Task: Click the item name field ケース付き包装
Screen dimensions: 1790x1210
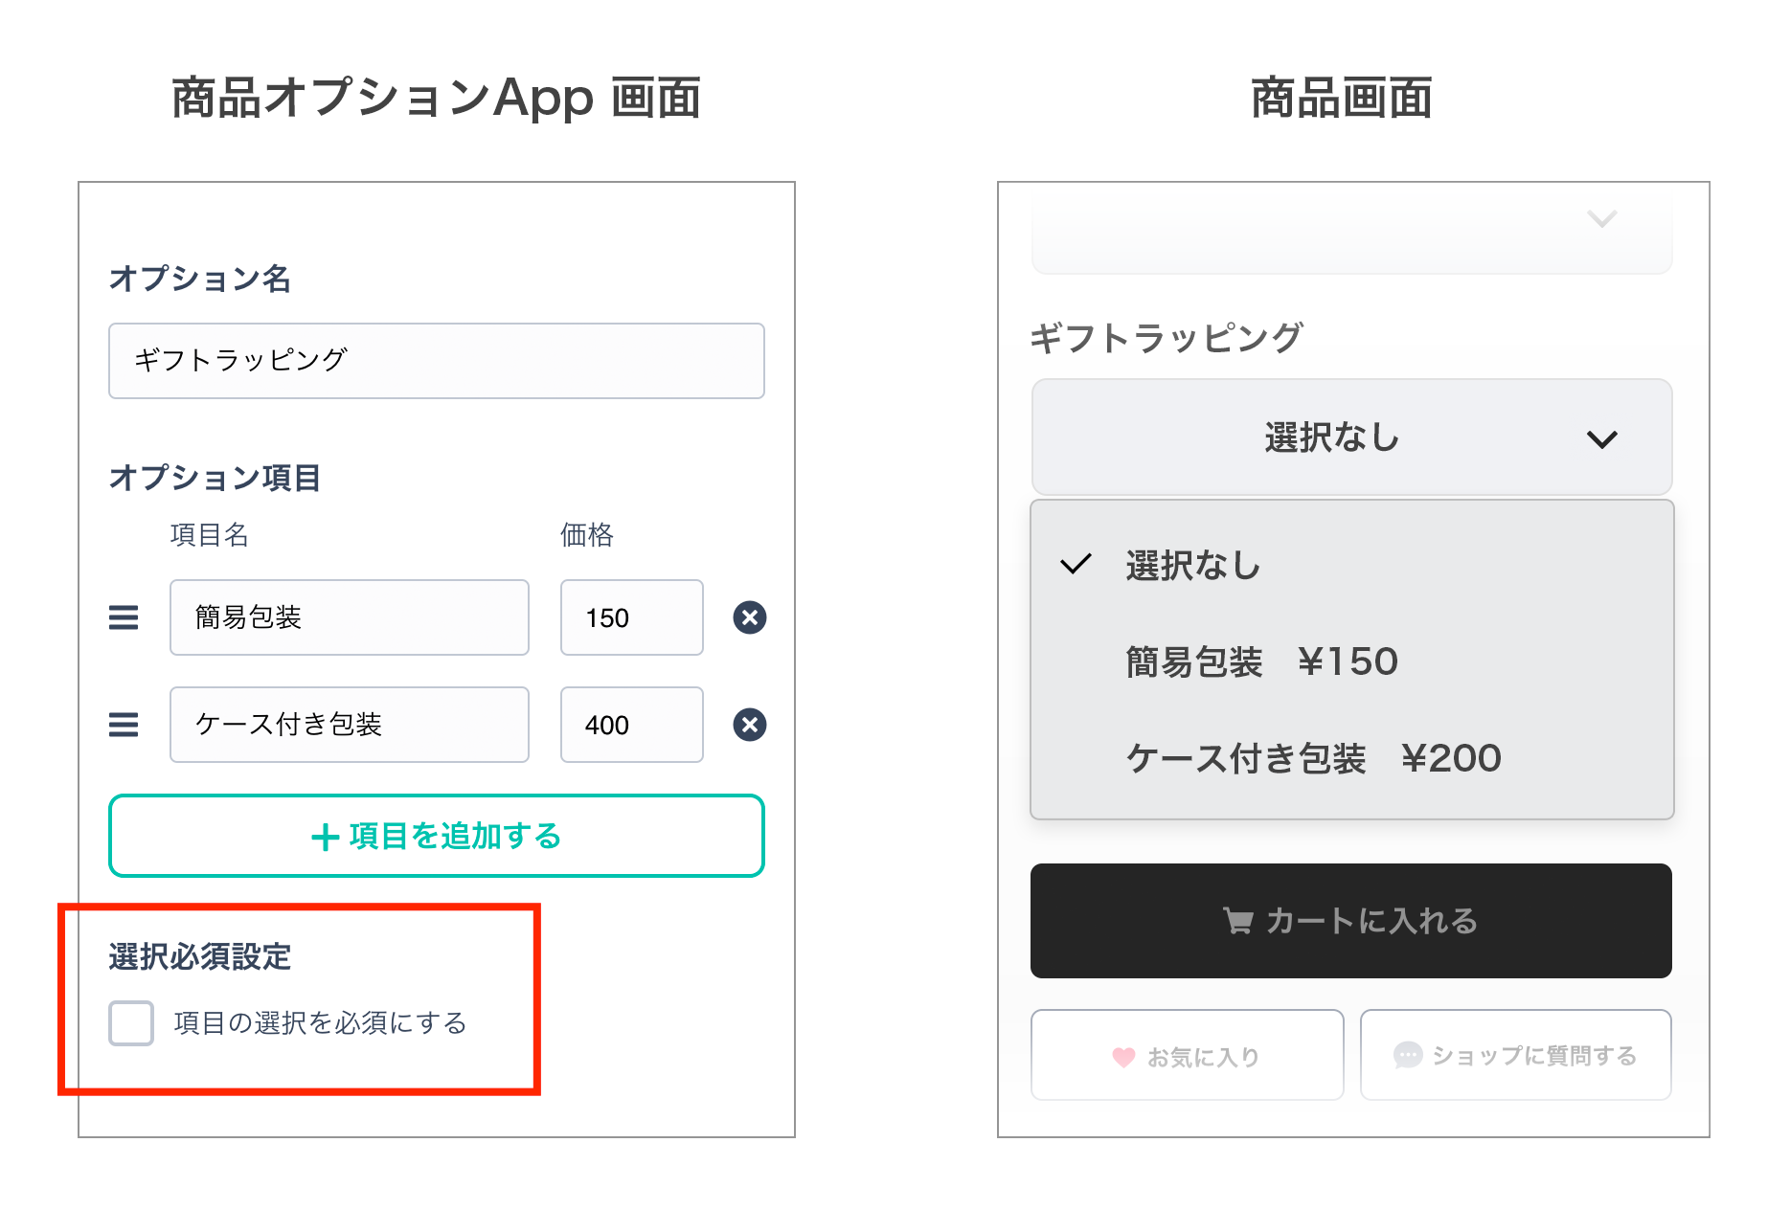Action: click(x=349, y=725)
